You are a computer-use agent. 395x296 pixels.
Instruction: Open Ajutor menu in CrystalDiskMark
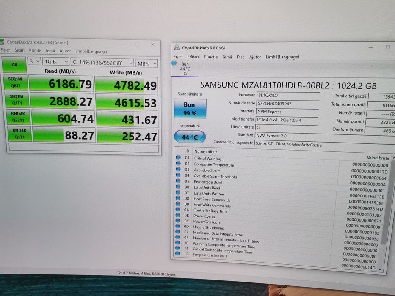[x=65, y=51]
